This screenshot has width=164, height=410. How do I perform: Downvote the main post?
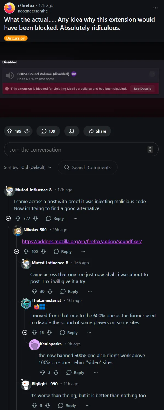tap(27, 131)
